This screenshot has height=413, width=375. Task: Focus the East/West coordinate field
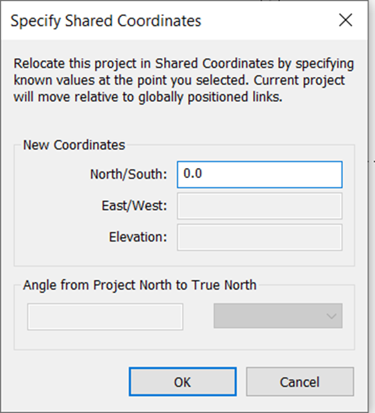coord(260,206)
